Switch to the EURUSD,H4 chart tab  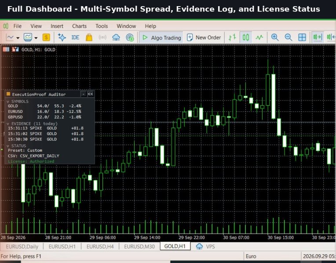[x=100, y=246]
